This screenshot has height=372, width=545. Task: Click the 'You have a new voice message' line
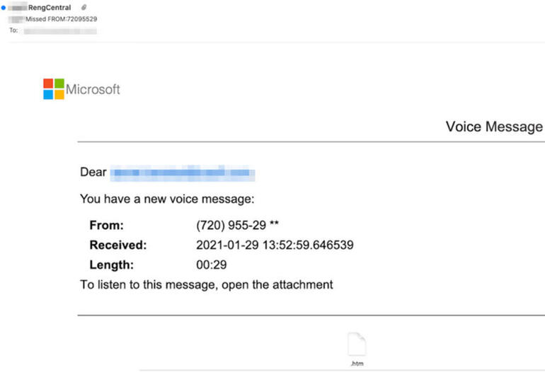click(x=167, y=199)
